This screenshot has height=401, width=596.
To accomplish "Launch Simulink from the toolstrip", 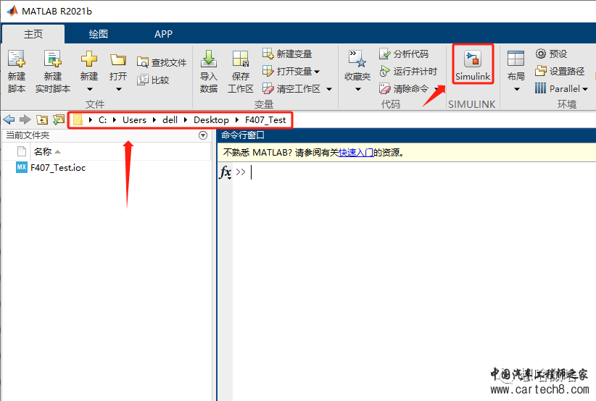I will tap(473, 64).
